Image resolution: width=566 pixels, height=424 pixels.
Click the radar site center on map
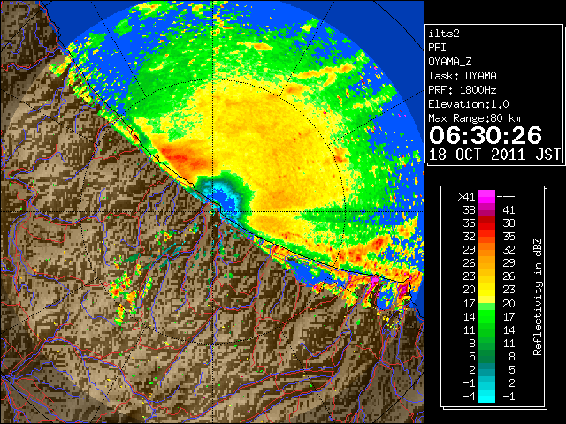pyautogui.click(x=213, y=211)
